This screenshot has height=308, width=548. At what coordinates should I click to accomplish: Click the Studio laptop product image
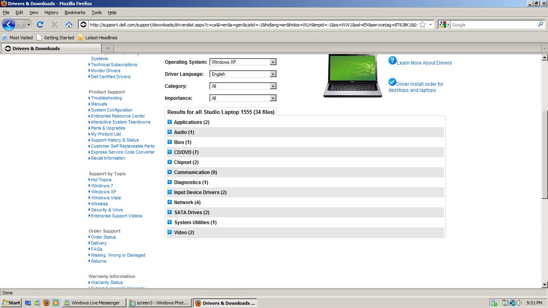click(353, 75)
